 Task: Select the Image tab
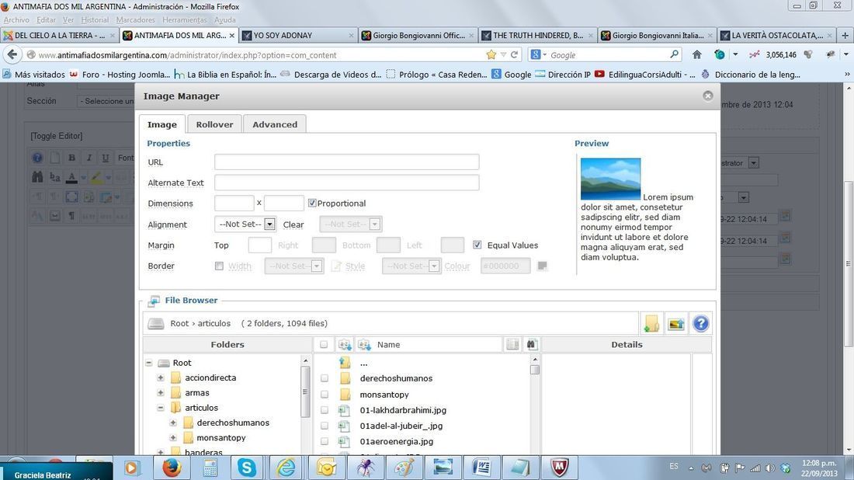162,124
